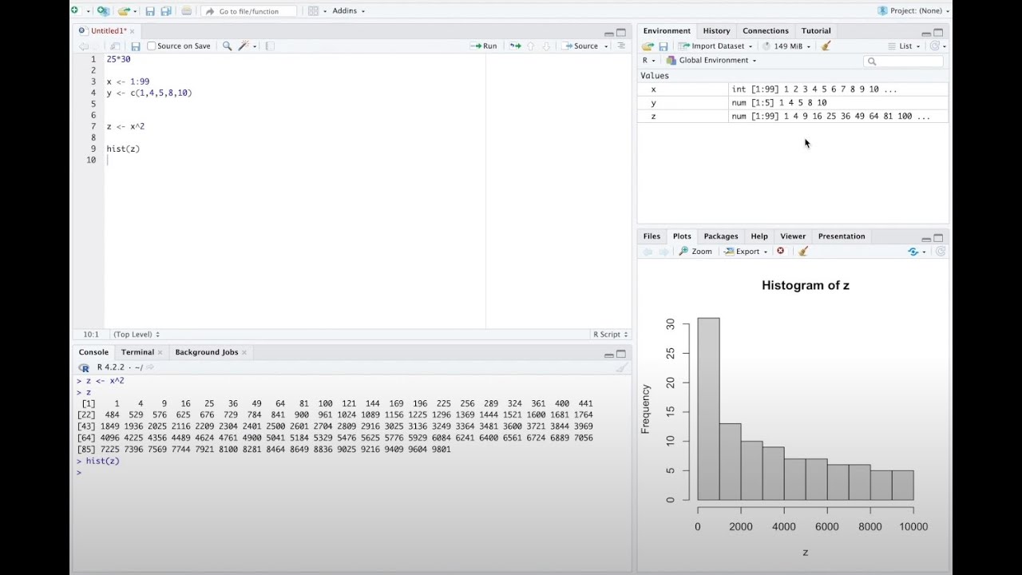Remove the current plot with the red X
The image size is (1022, 575).
[x=780, y=251]
